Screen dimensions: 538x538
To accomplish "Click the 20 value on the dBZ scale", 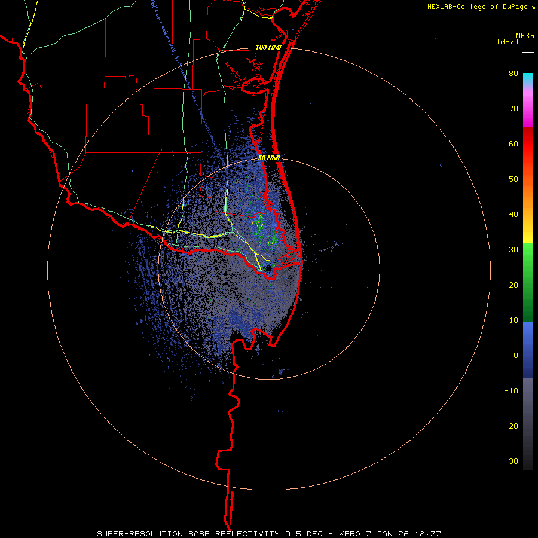I will pos(513,285).
